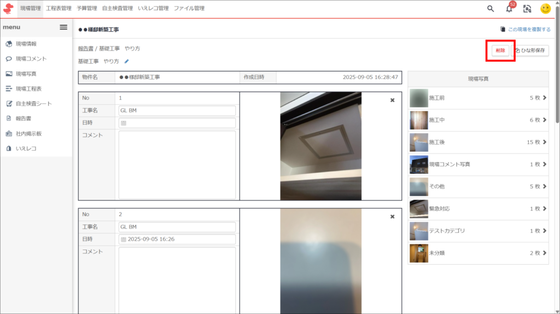Click the search magnifier icon
The width and height of the screenshot is (560, 314).
click(491, 8)
